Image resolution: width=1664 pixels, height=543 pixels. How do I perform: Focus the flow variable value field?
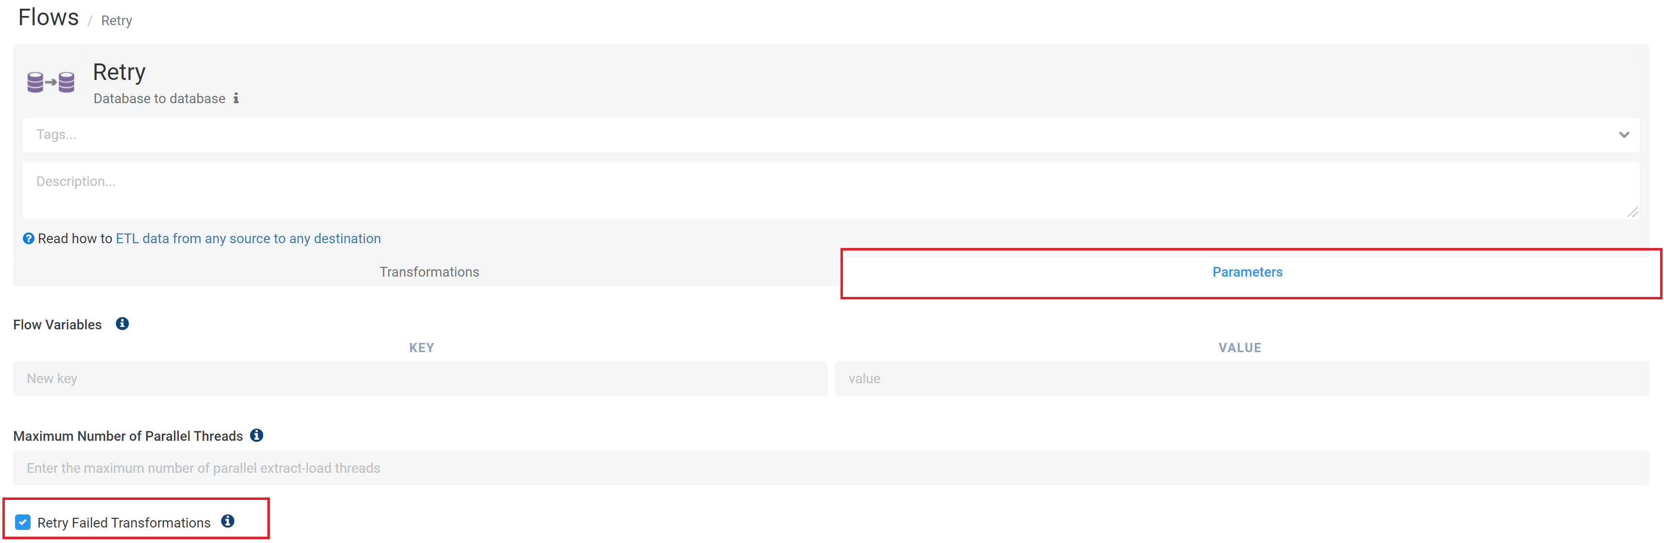pyautogui.click(x=1240, y=378)
